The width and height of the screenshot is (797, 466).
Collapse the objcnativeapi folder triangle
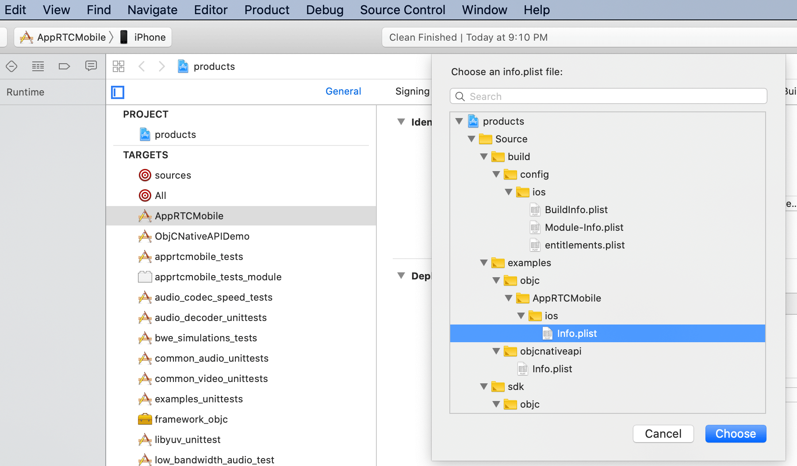click(x=496, y=351)
